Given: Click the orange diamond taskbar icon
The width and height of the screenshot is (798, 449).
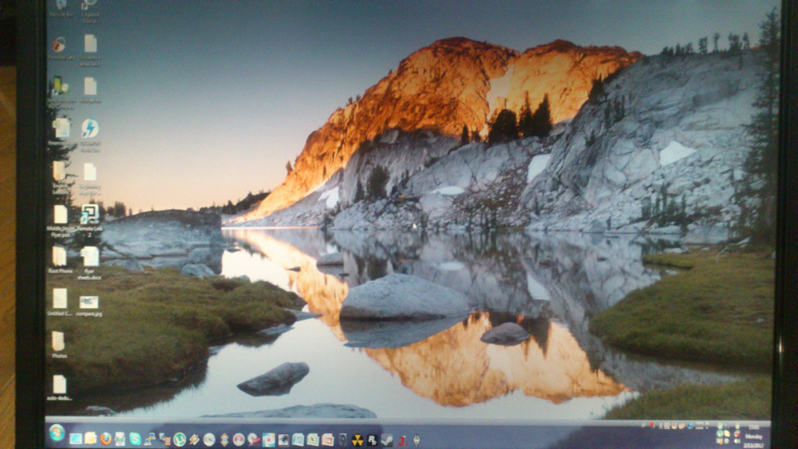Looking at the screenshot, I should pyautogui.click(x=224, y=439).
